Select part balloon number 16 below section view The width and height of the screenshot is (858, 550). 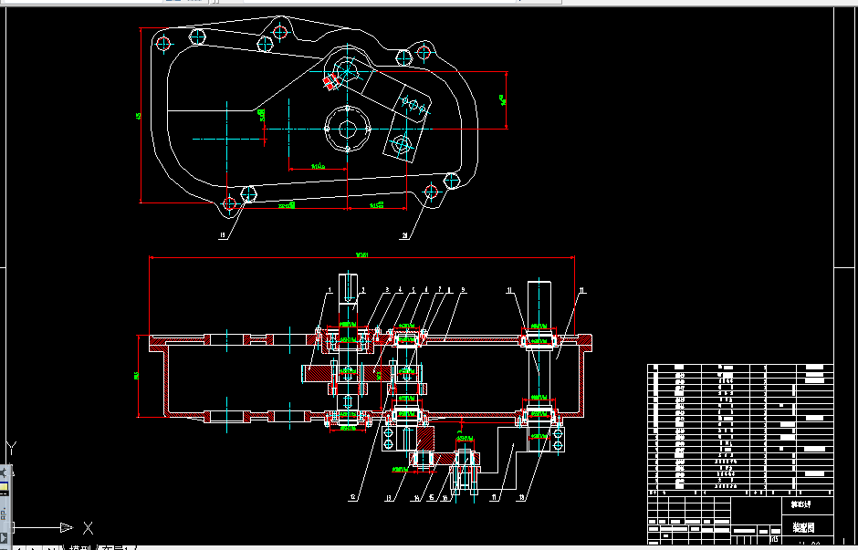coord(445,497)
